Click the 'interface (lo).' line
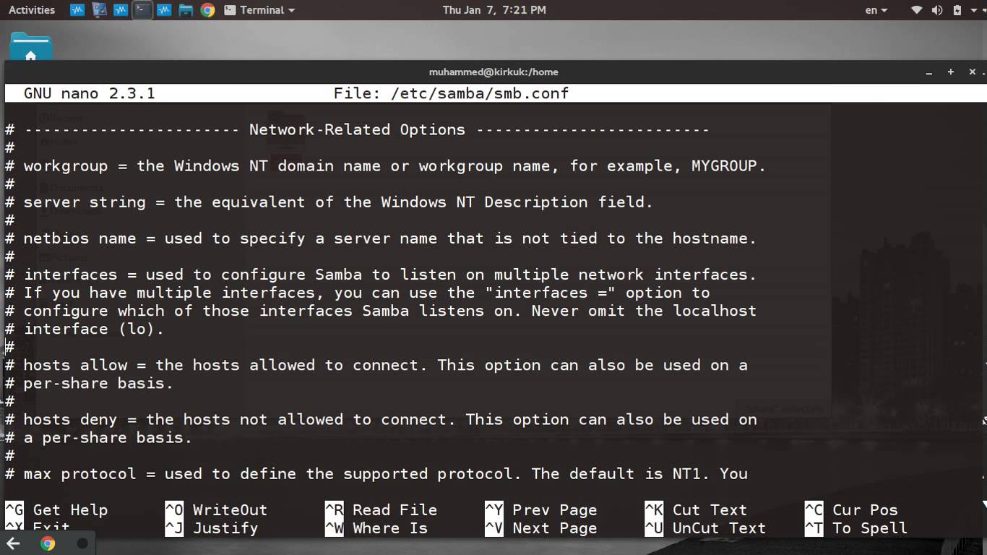Screen dimensions: 987x555 click(85, 329)
